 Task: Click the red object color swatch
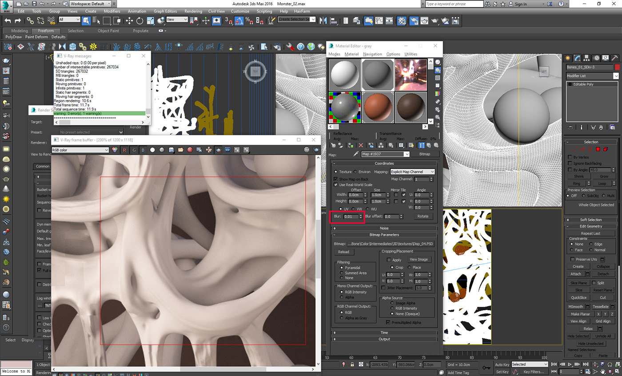[617, 67]
